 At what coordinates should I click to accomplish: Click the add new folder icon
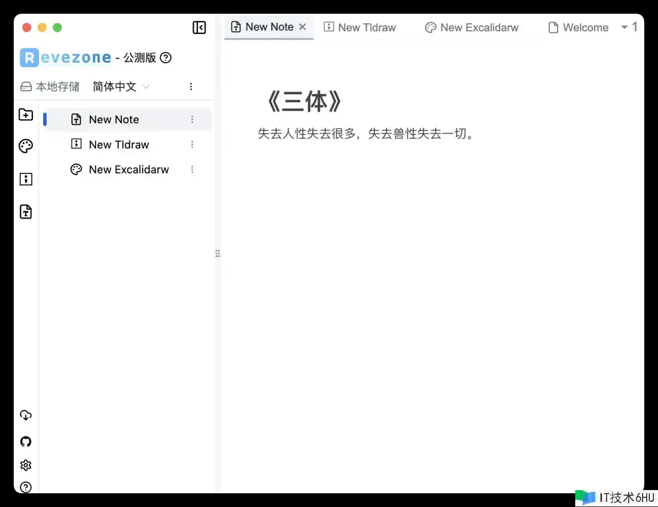(x=26, y=115)
